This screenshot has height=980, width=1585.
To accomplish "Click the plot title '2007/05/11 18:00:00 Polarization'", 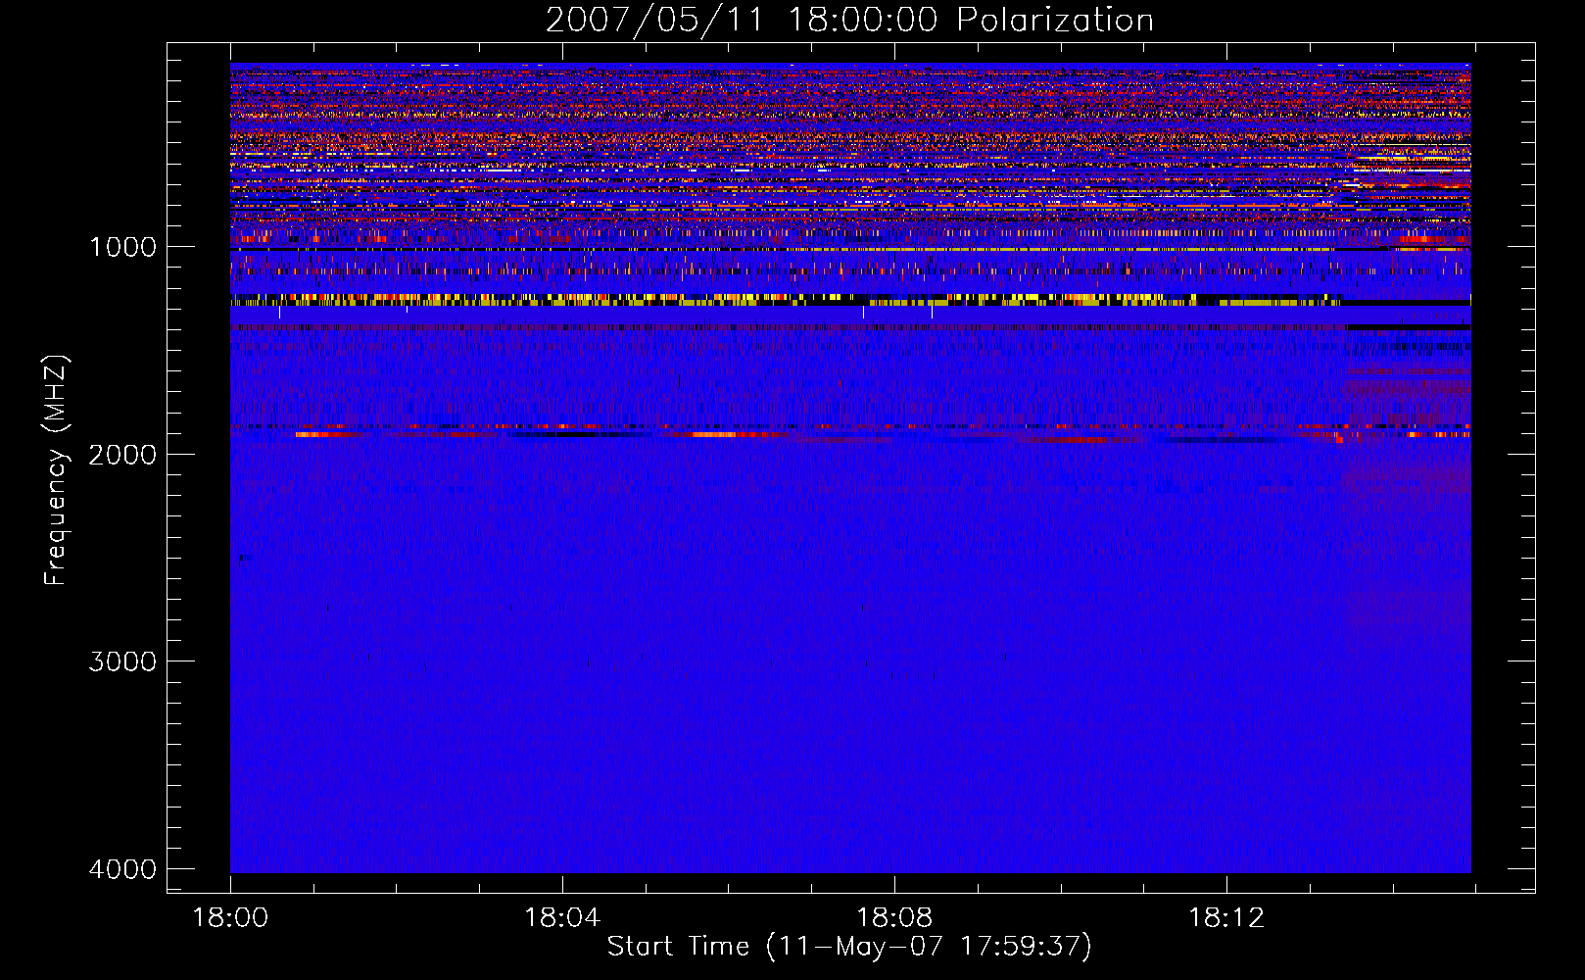I will [849, 21].
